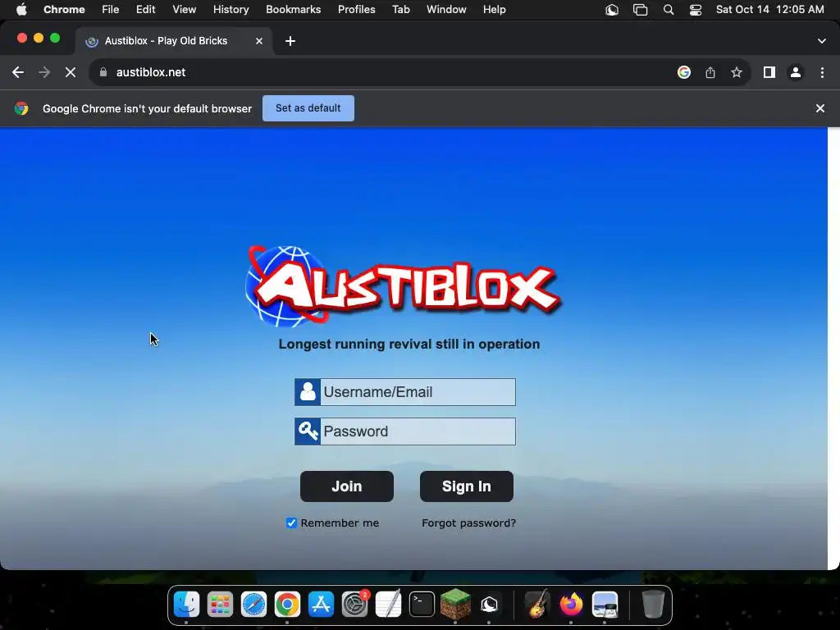840x630 pixels.
Task: Open Safari from the dock
Action: [253, 605]
